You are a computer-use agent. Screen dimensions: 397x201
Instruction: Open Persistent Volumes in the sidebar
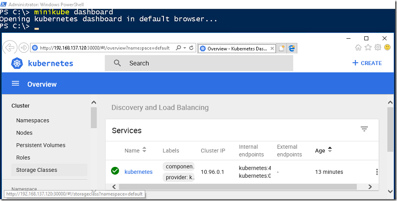[41, 145]
